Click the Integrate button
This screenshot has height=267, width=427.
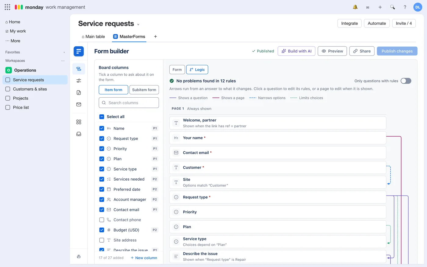point(350,23)
